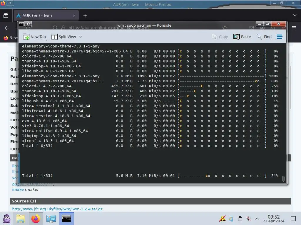Click the Firefox pin icon in title bar
The image size is (301, 225).
click(10, 3)
